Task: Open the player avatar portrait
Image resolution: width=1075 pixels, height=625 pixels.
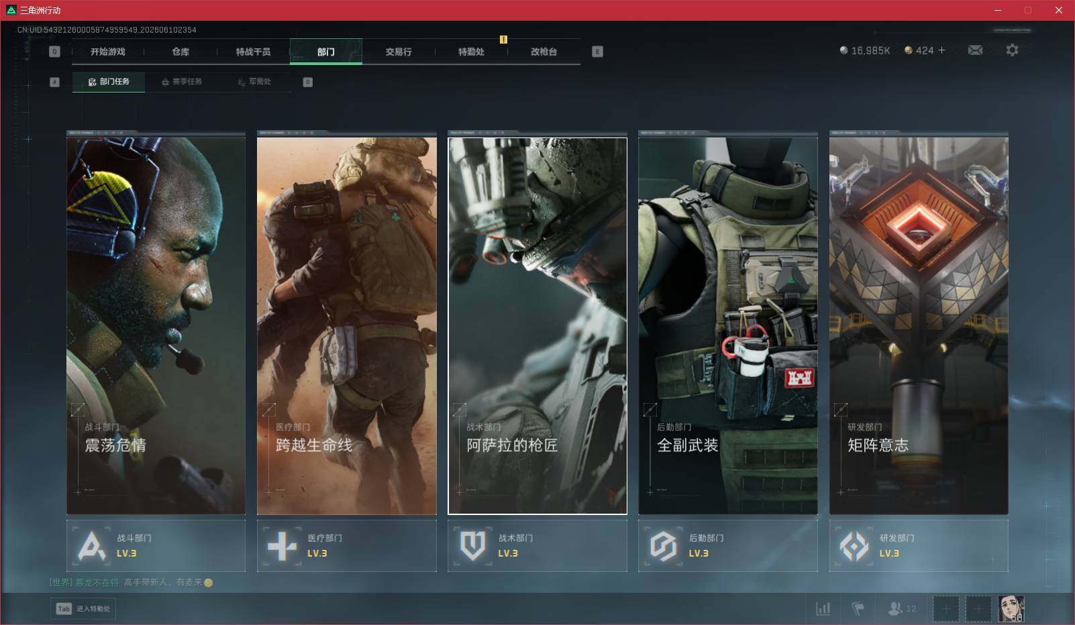Action: pos(1011,609)
